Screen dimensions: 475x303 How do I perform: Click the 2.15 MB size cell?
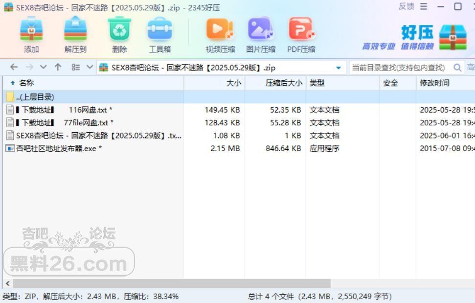pyautogui.click(x=225, y=148)
